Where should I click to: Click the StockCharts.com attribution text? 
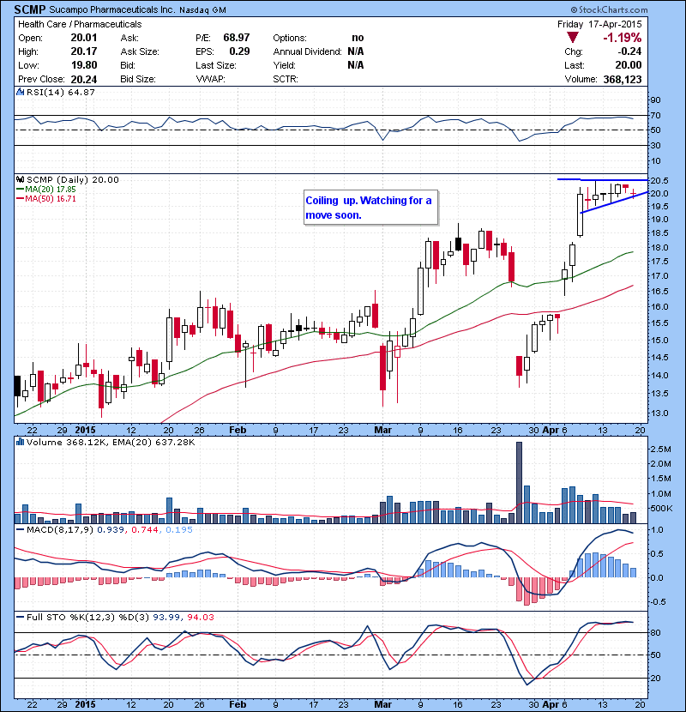610,9
